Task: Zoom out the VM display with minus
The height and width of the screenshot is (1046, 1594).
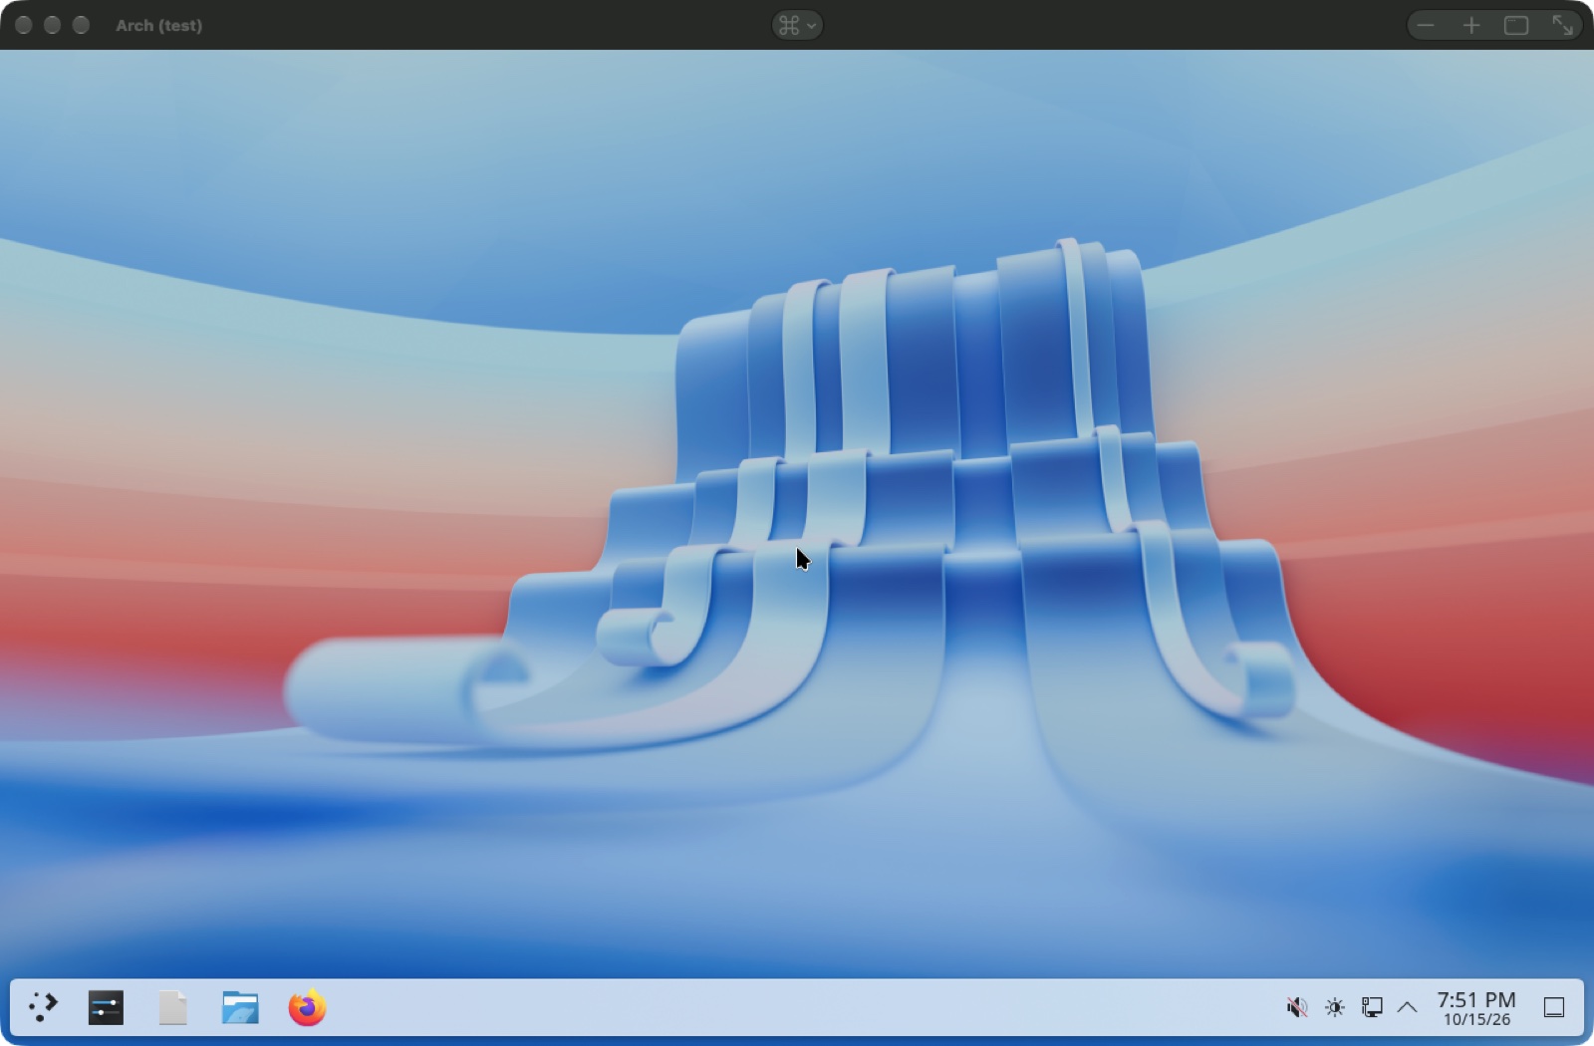Action: 1426,25
